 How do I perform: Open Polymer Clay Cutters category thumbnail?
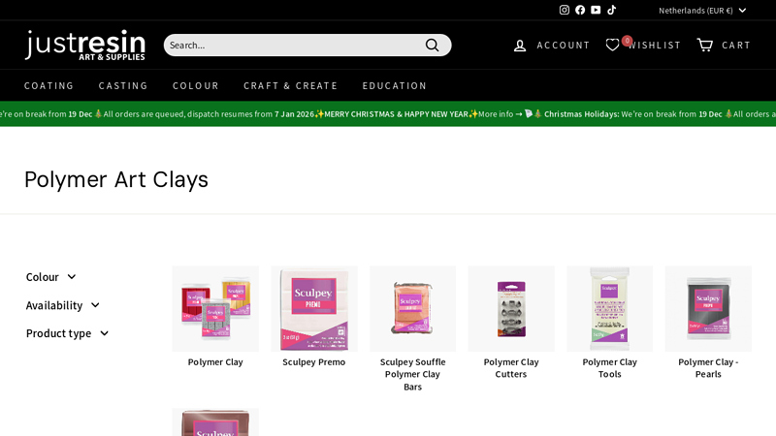pos(511,309)
